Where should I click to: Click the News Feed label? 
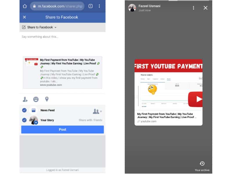point(48,110)
